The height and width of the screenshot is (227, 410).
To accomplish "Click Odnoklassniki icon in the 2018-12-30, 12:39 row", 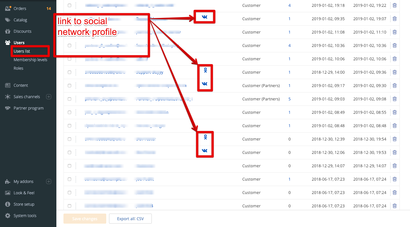I will (205, 137).
